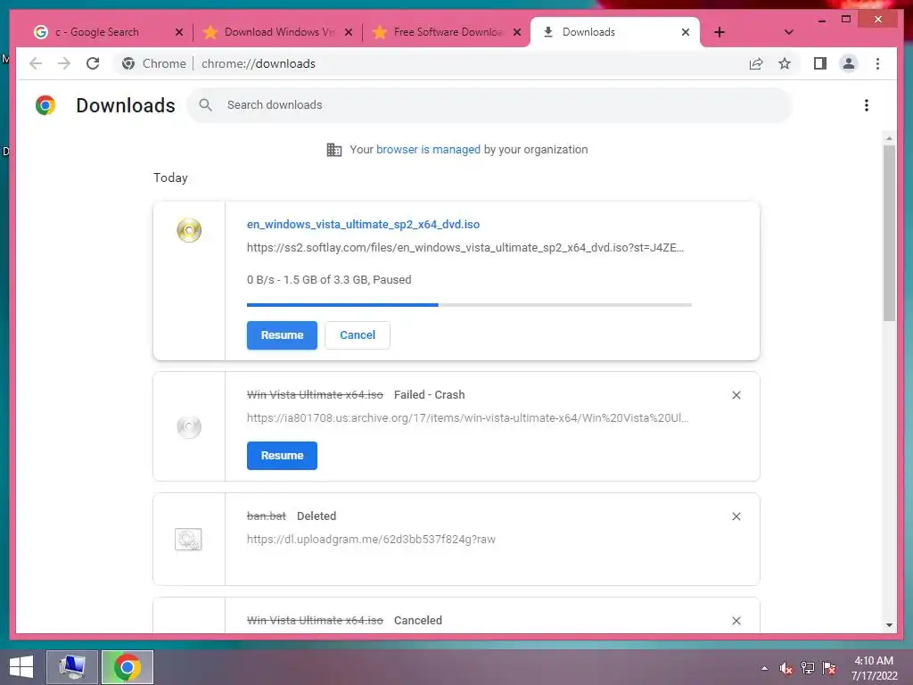Click the Chrome taskbar icon
913x685 pixels.
127,667
